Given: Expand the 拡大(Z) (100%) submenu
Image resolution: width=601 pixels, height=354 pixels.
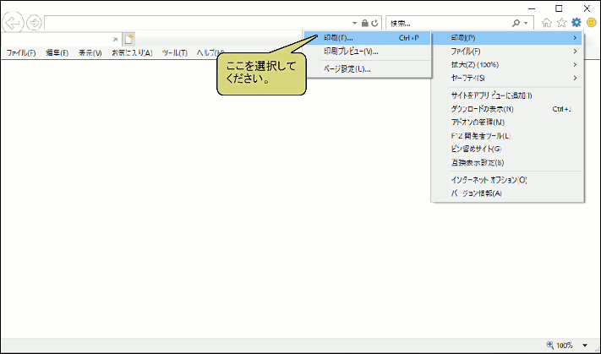Looking at the screenshot, I should click(475, 65).
